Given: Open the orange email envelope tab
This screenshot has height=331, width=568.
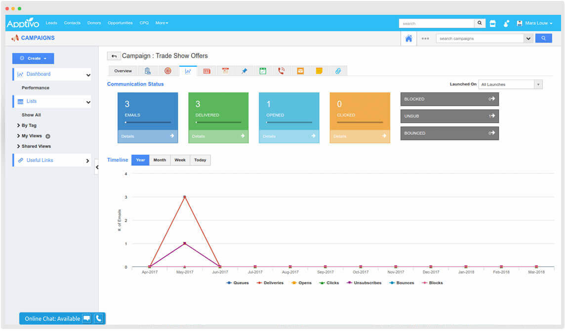Looking at the screenshot, I should click(x=300, y=71).
